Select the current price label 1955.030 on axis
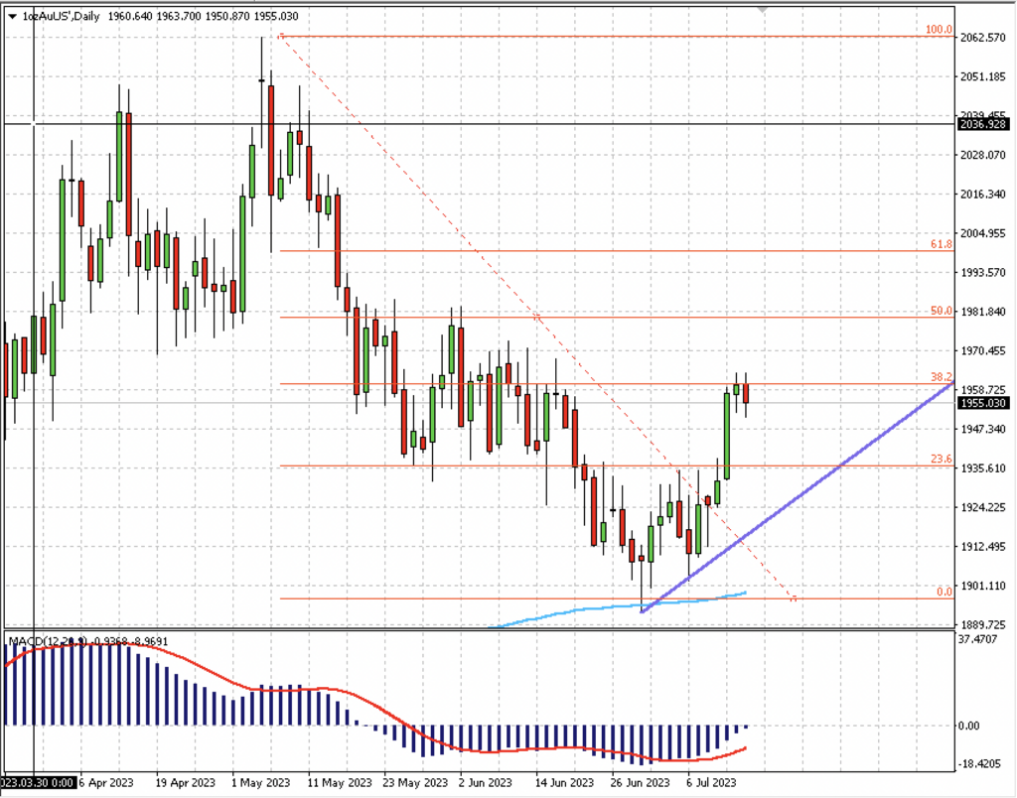The image size is (1017, 798). pyautogui.click(x=982, y=403)
